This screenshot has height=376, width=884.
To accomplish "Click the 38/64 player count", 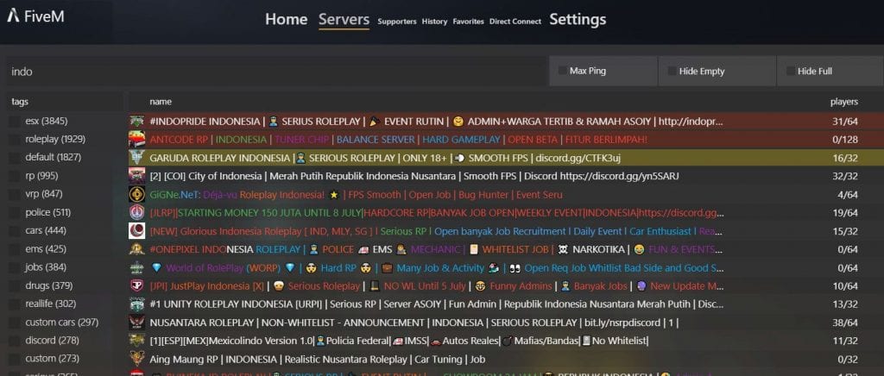I will coord(845,323).
